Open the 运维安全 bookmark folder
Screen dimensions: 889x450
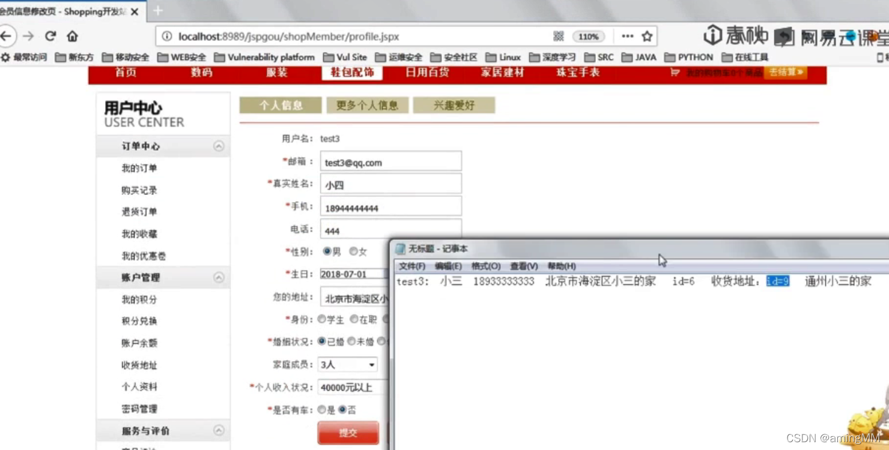[x=398, y=58]
